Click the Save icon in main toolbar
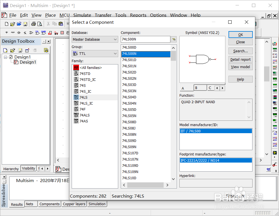This screenshot has width=279, height=216. (25, 24)
